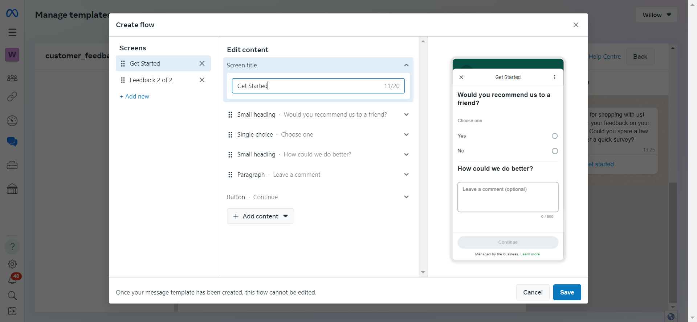Image resolution: width=697 pixels, height=322 pixels.
Task: Select the purple W account avatar
Action: (x=12, y=55)
